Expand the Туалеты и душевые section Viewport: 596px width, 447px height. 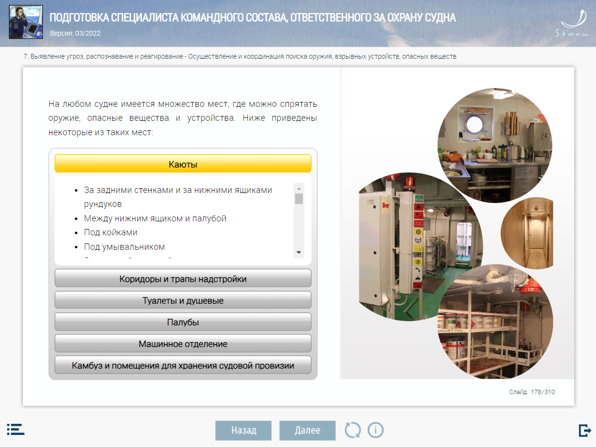(x=183, y=300)
